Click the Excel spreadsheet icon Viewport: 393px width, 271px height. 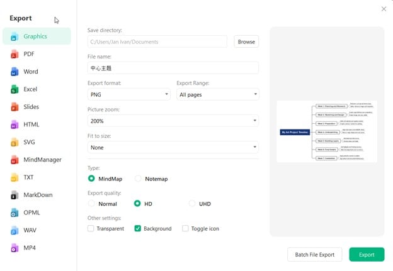point(14,89)
